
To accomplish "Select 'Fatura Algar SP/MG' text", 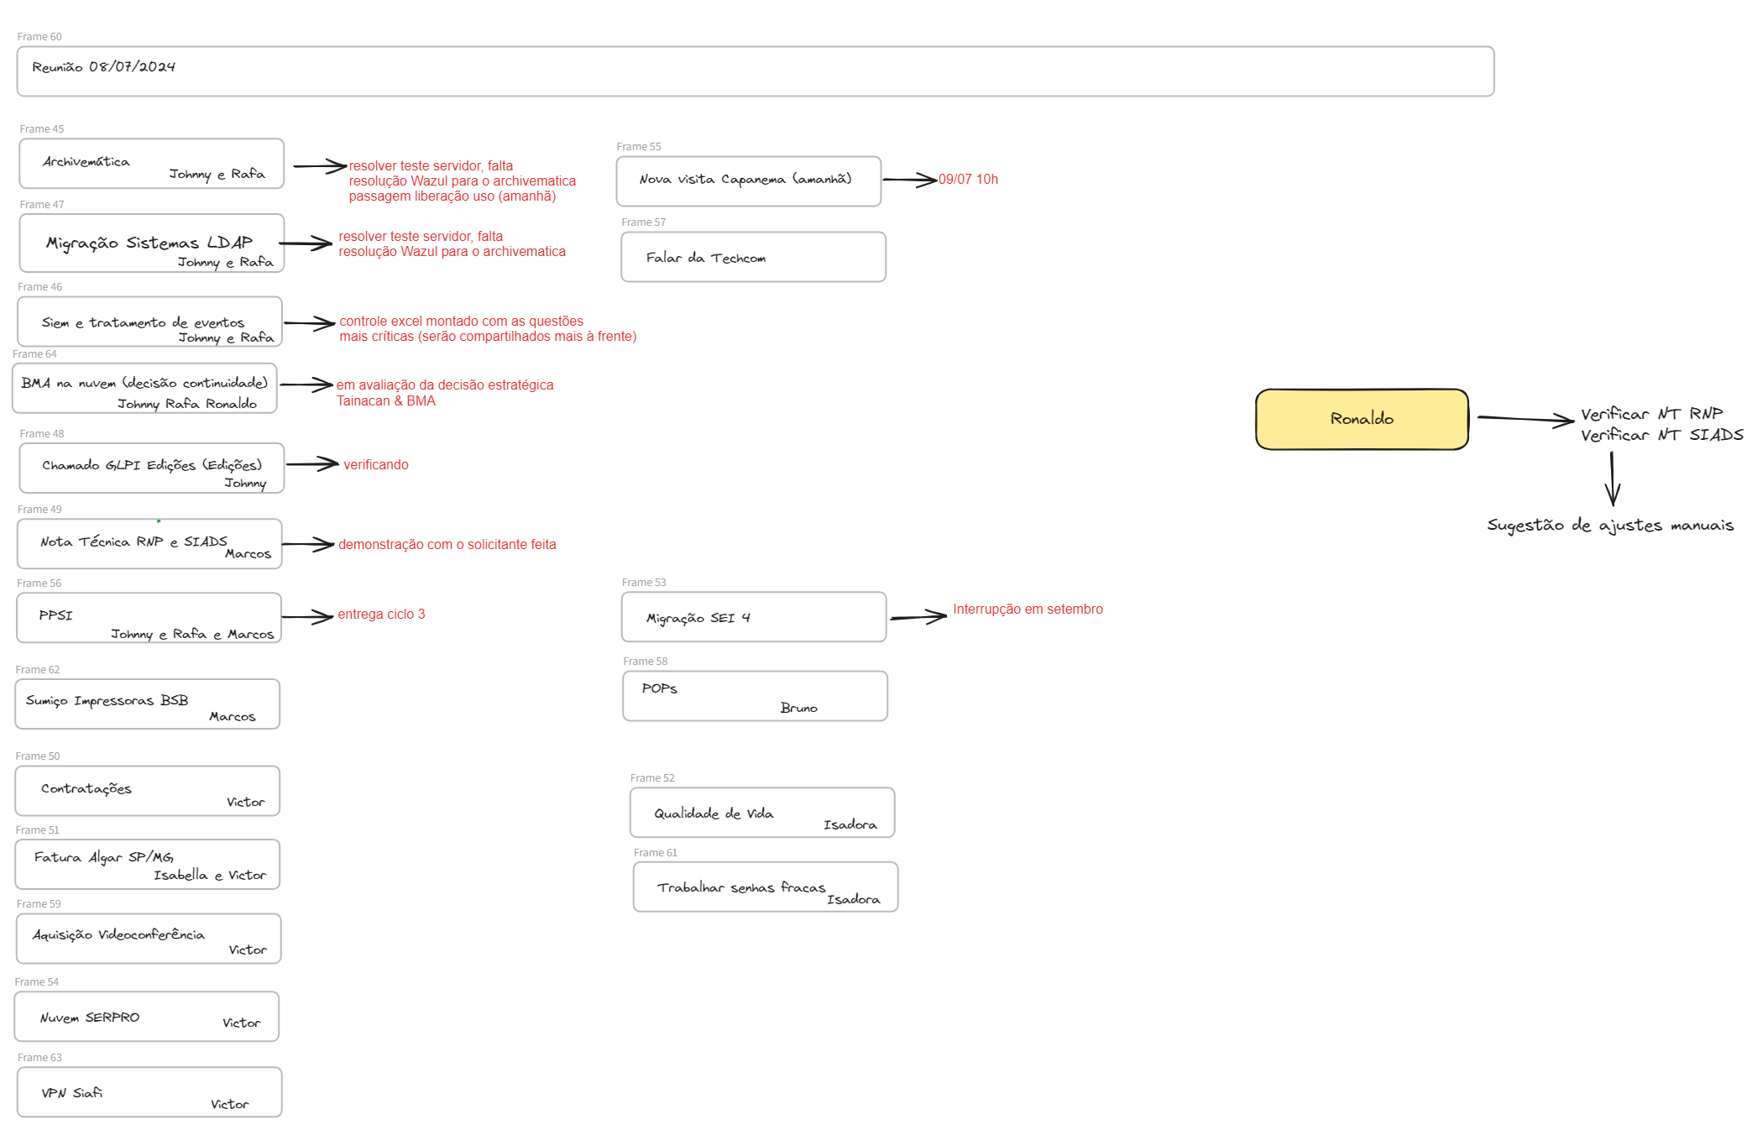I will tap(104, 857).
